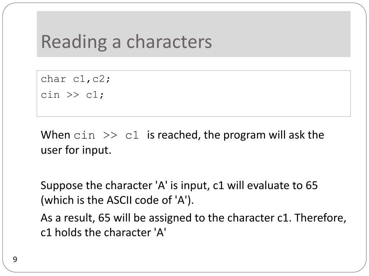Click the code line 'cin >> c1;'
Viewport: 369px width, 276px height.
[x=72, y=95]
